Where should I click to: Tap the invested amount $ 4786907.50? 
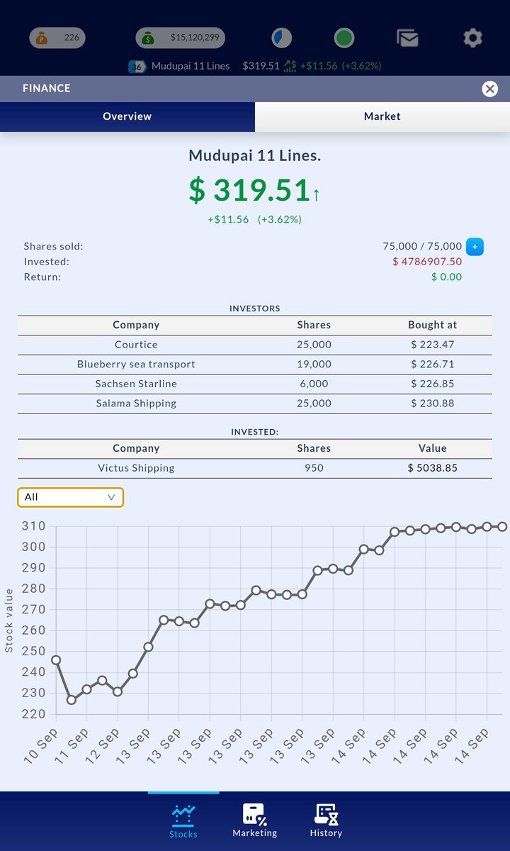point(427,262)
